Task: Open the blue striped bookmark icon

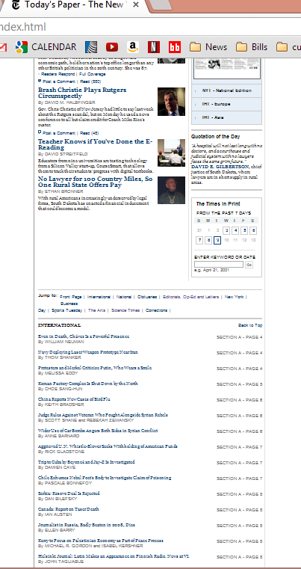Action: 91,47
